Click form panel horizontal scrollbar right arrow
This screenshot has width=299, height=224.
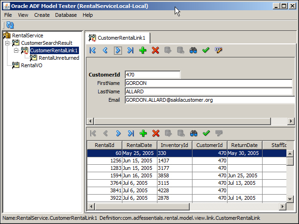[x=291, y=121]
